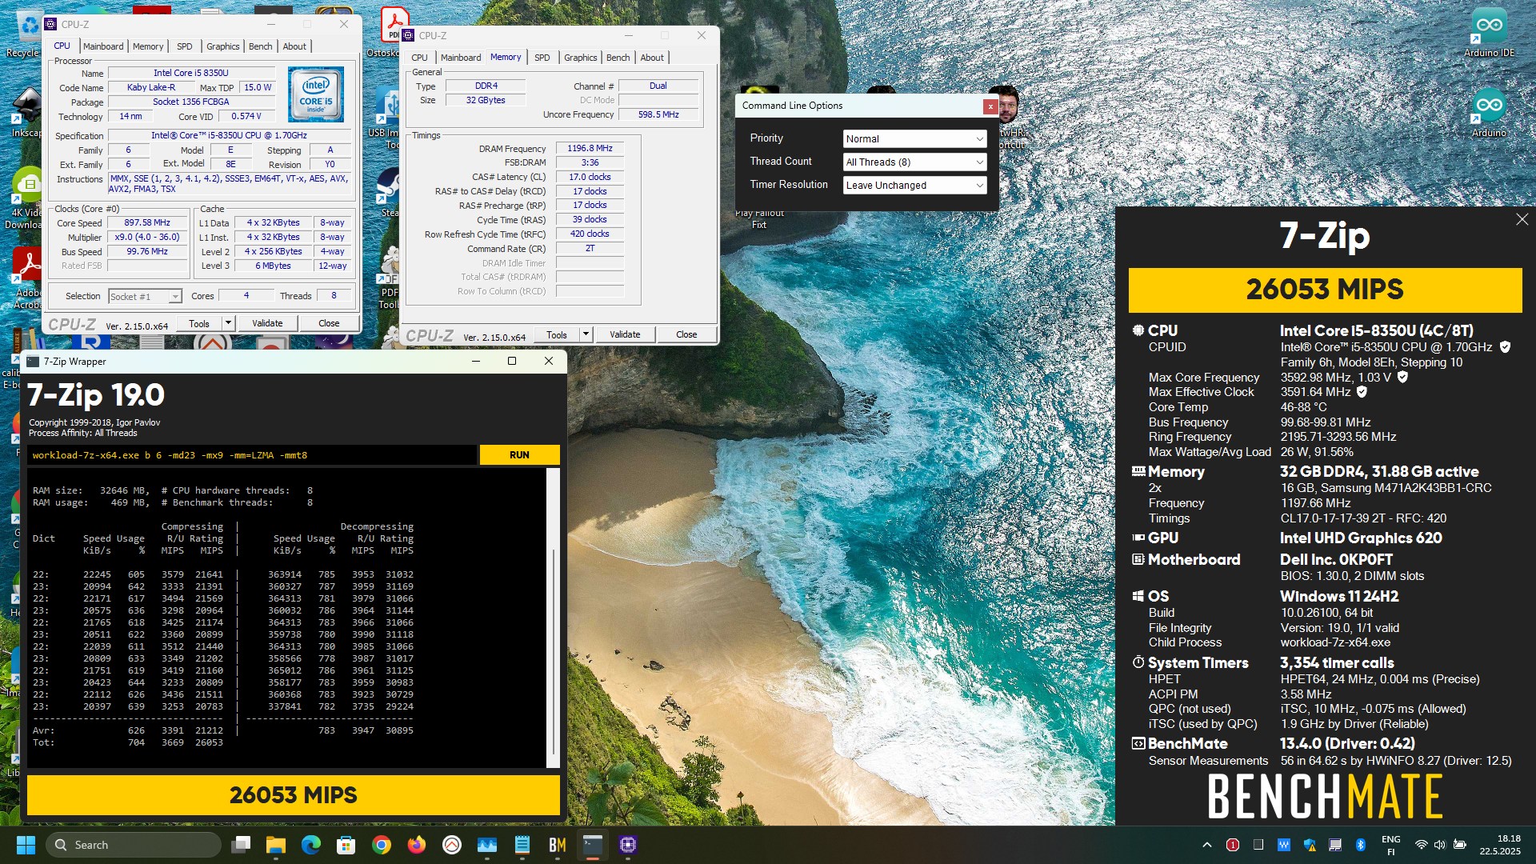
Task: Launch Firefox from taskbar
Action: (x=417, y=845)
